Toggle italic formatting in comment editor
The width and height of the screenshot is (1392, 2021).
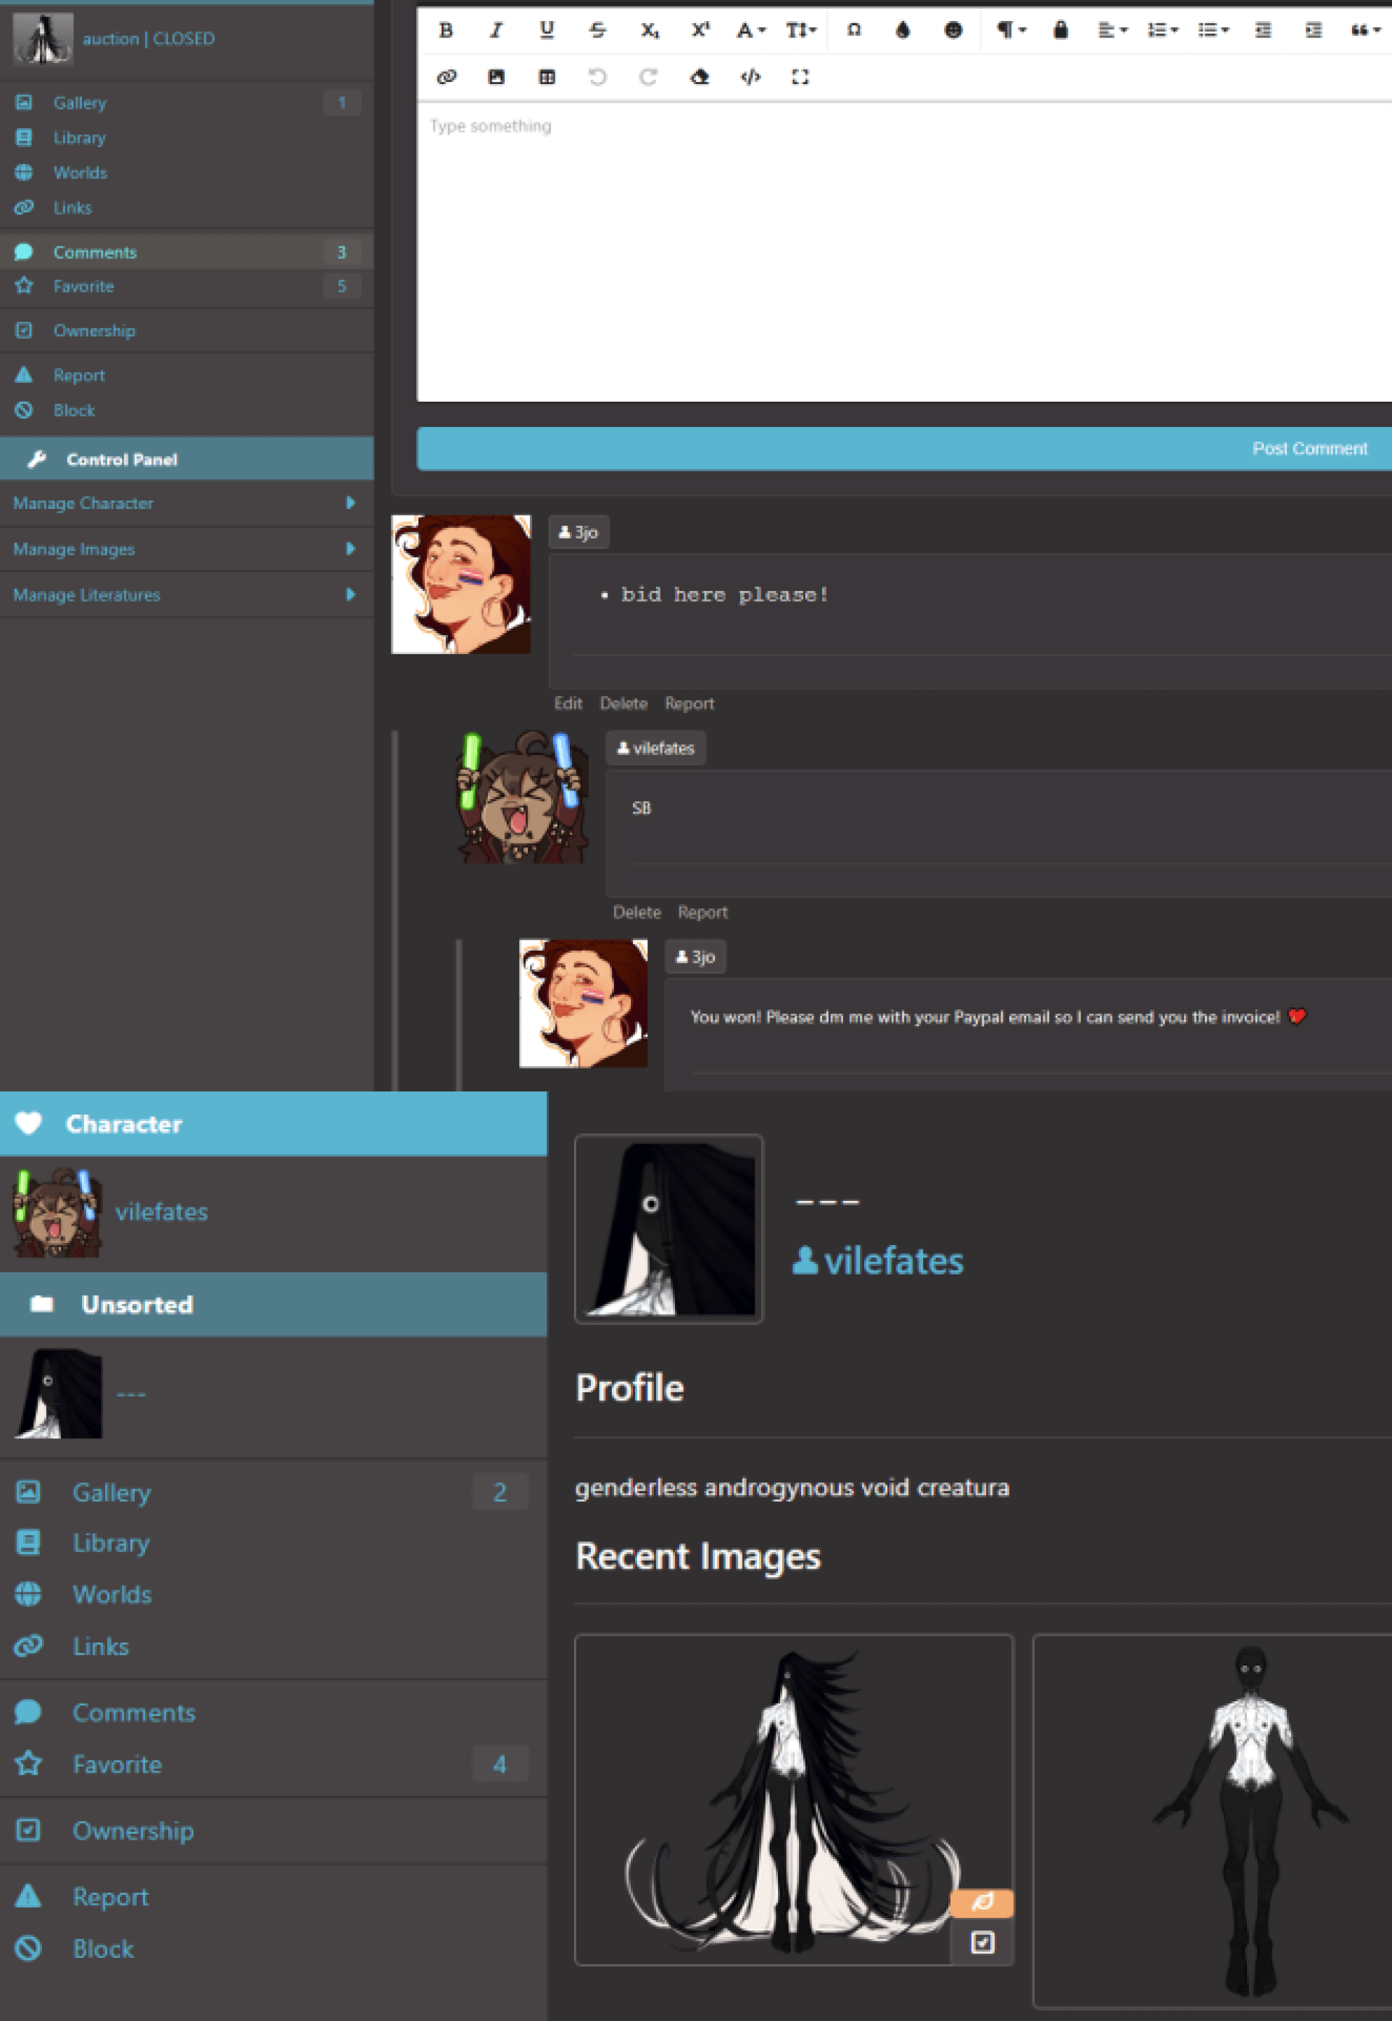(495, 30)
